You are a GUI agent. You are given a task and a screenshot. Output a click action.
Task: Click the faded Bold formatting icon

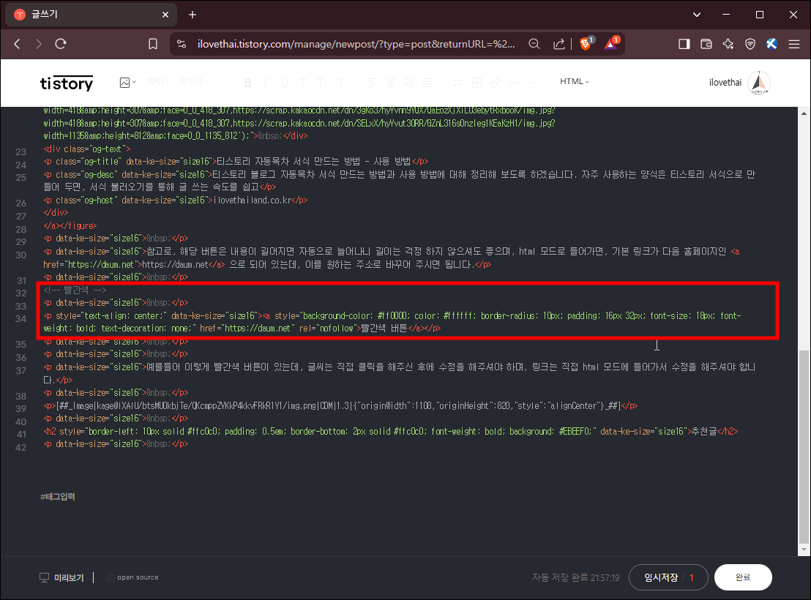click(x=247, y=83)
